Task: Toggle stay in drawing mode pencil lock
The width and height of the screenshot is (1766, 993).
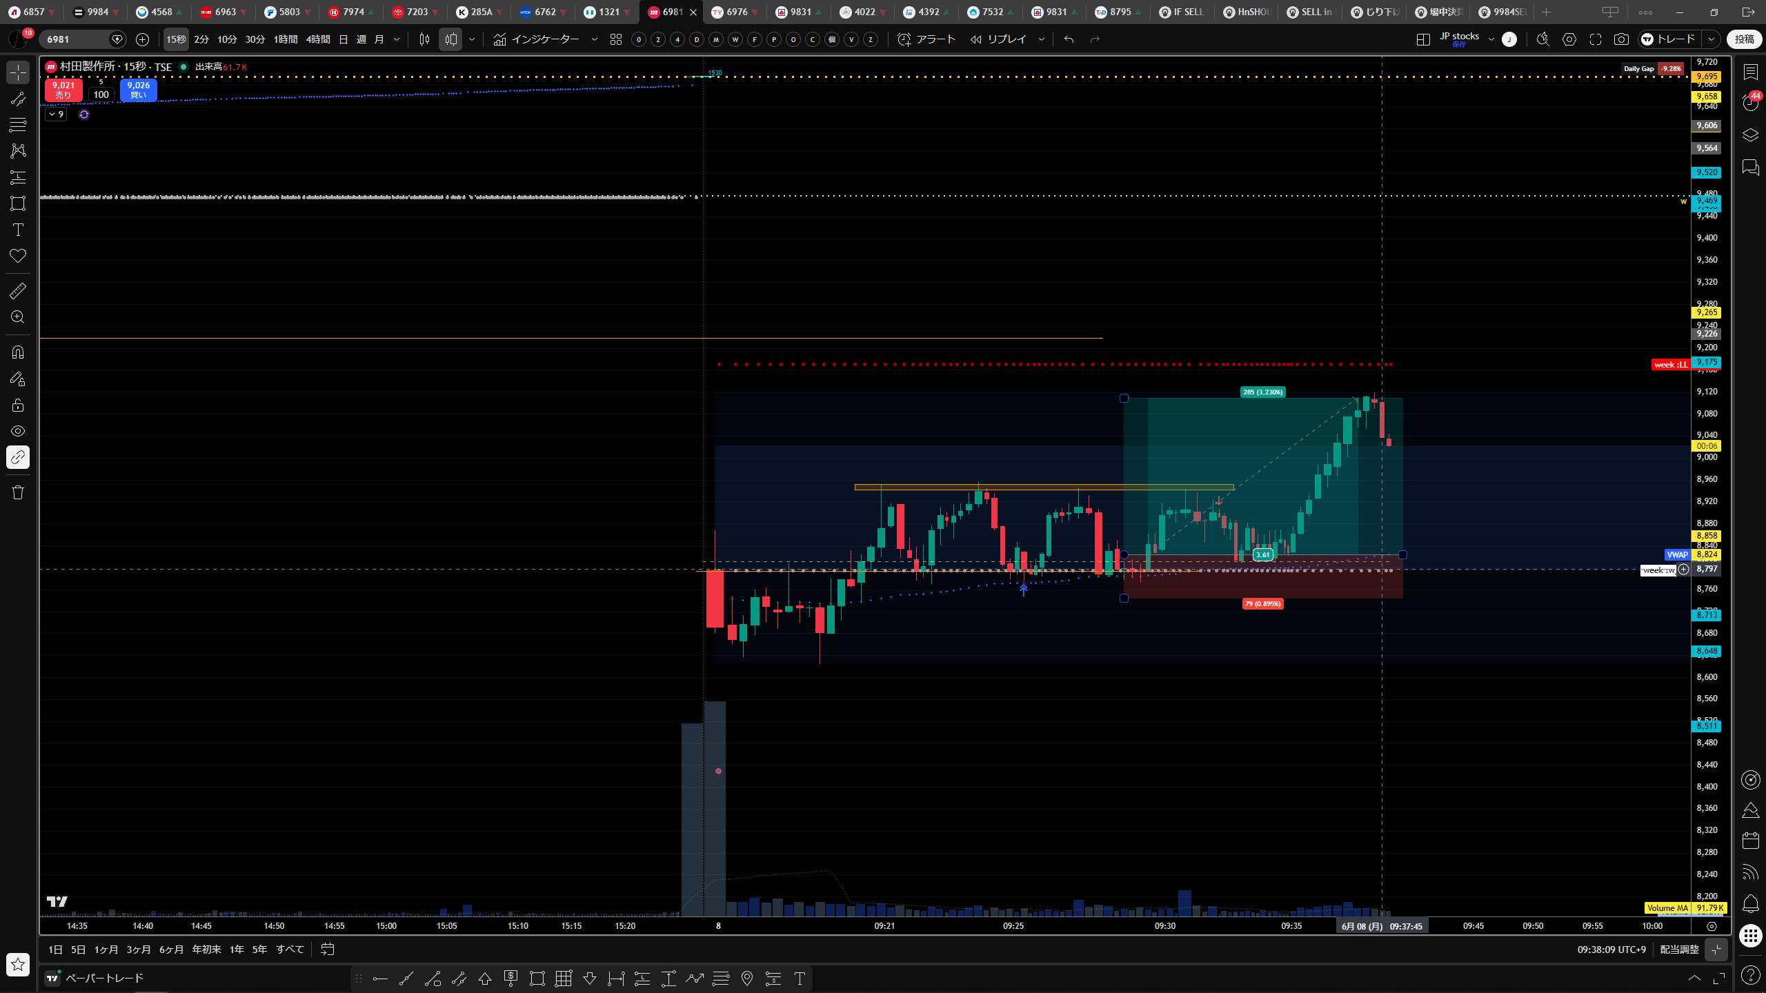Action: tap(18, 379)
